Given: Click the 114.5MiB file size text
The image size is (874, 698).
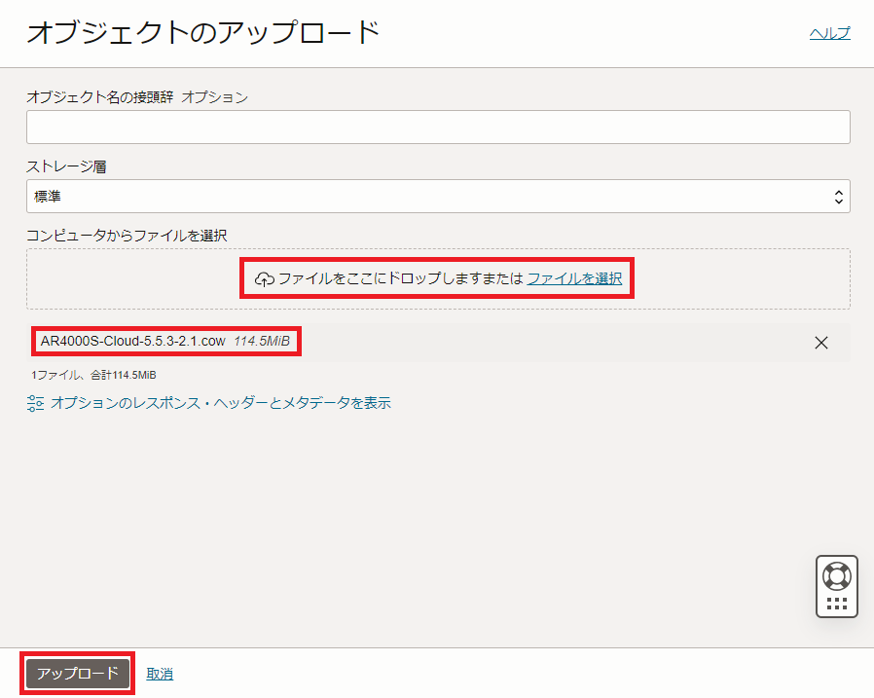Looking at the screenshot, I should (x=262, y=342).
